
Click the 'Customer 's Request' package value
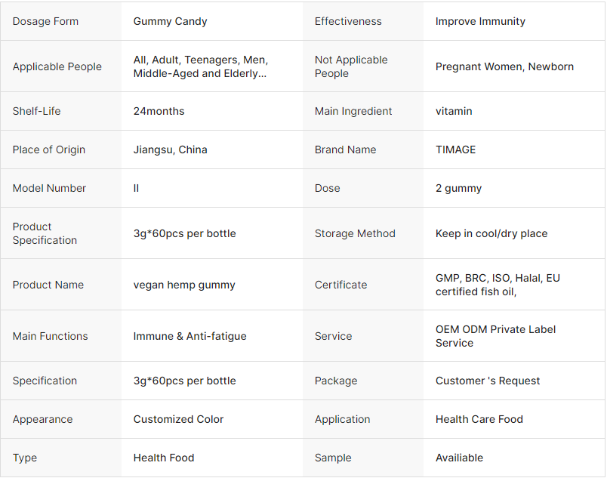click(488, 381)
